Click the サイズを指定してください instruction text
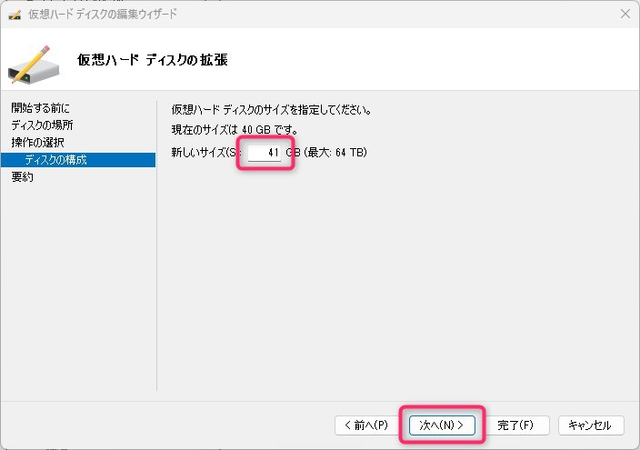Screen dimensions: 640x450 [271, 110]
